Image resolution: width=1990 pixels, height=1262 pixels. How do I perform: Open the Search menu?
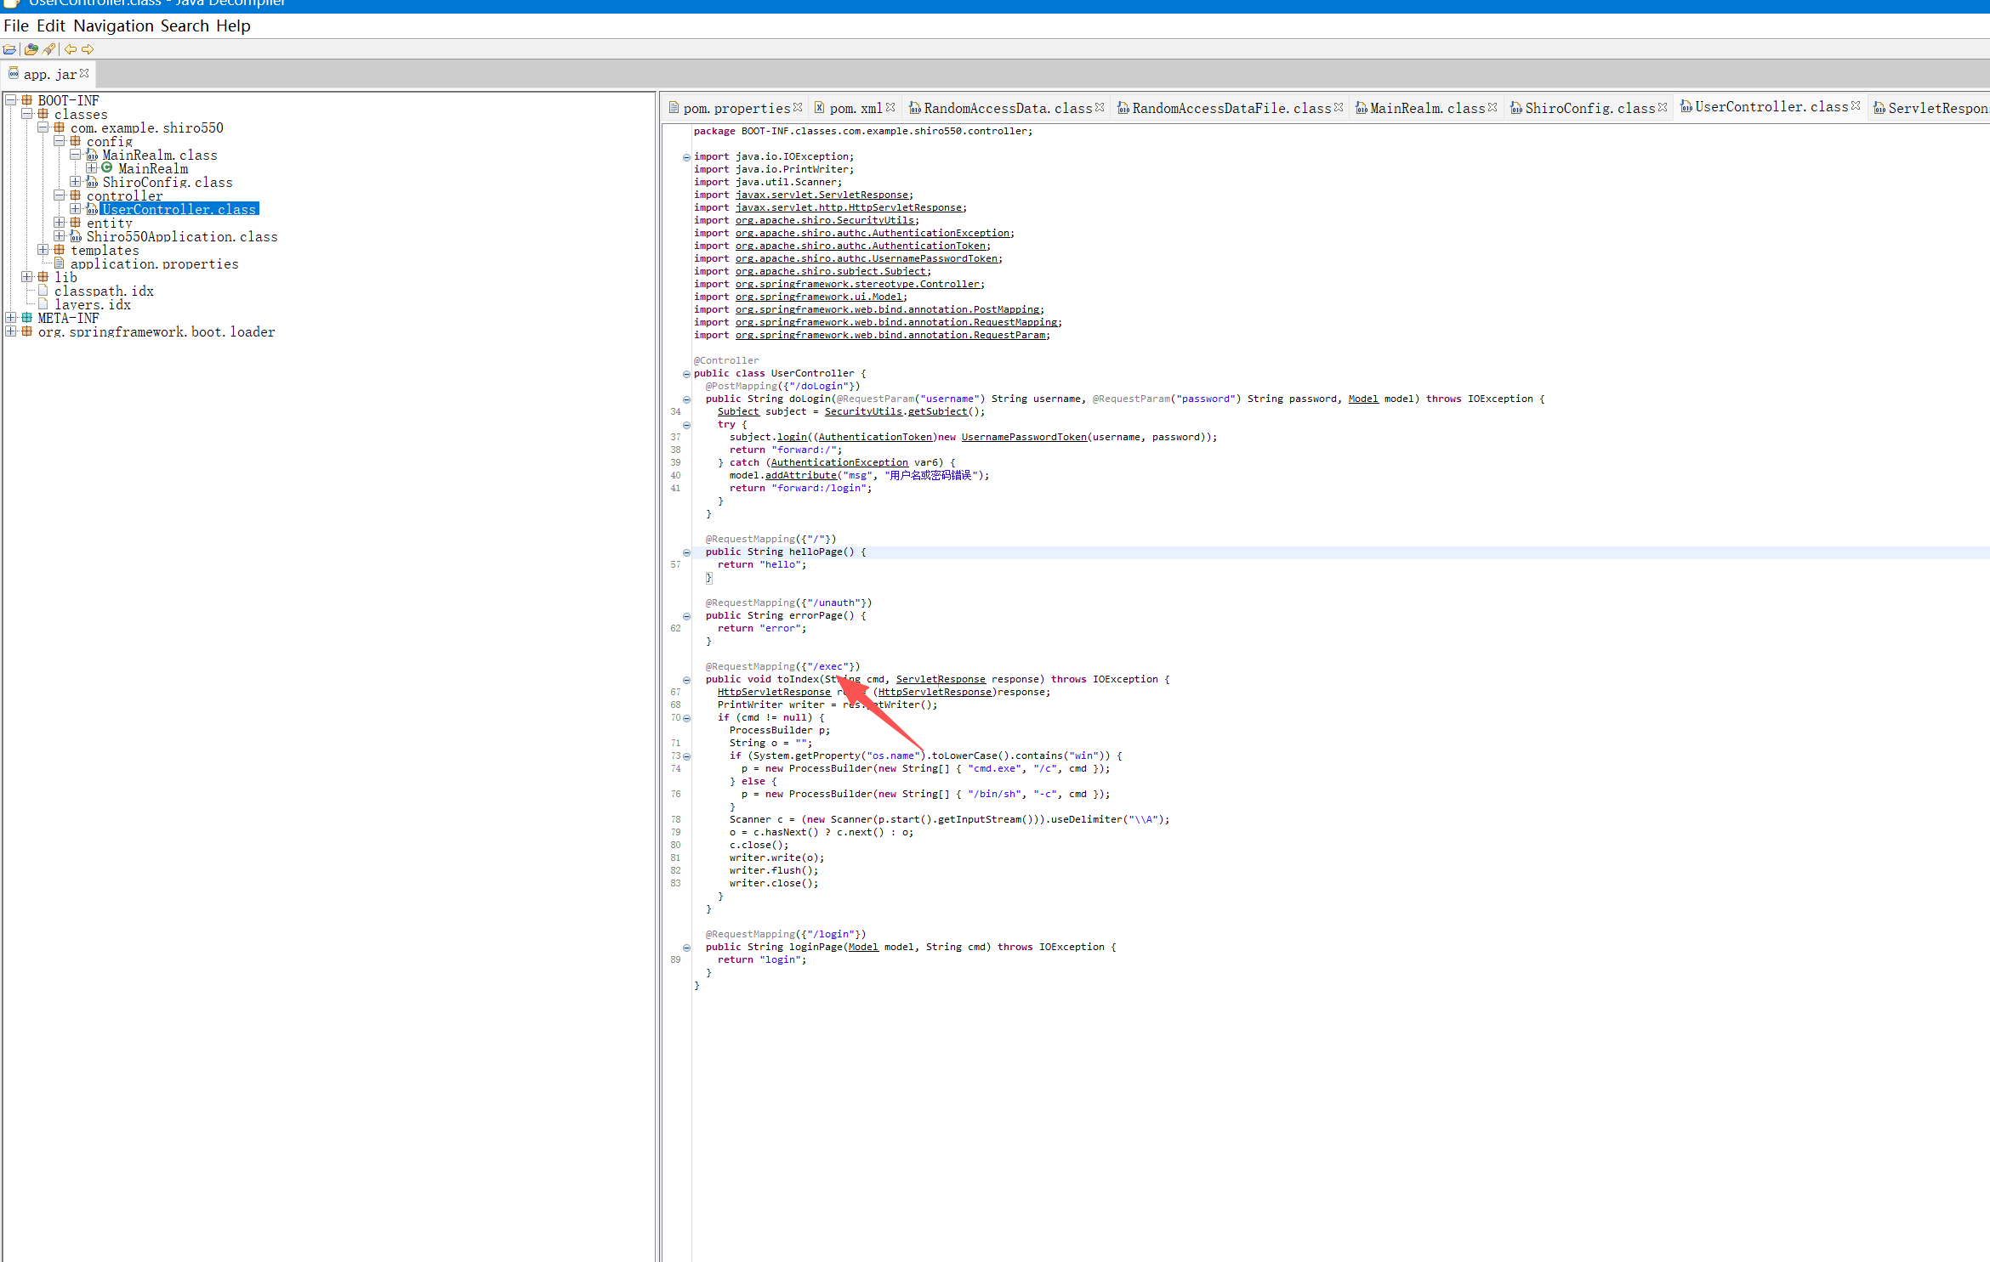click(185, 25)
